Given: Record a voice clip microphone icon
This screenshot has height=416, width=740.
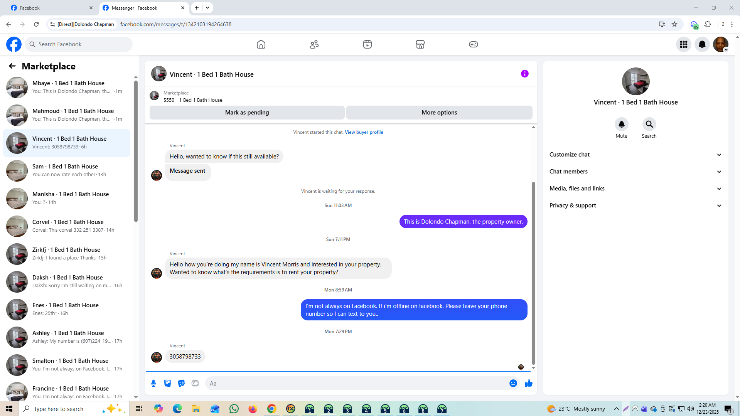Looking at the screenshot, I should pos(153,383).
